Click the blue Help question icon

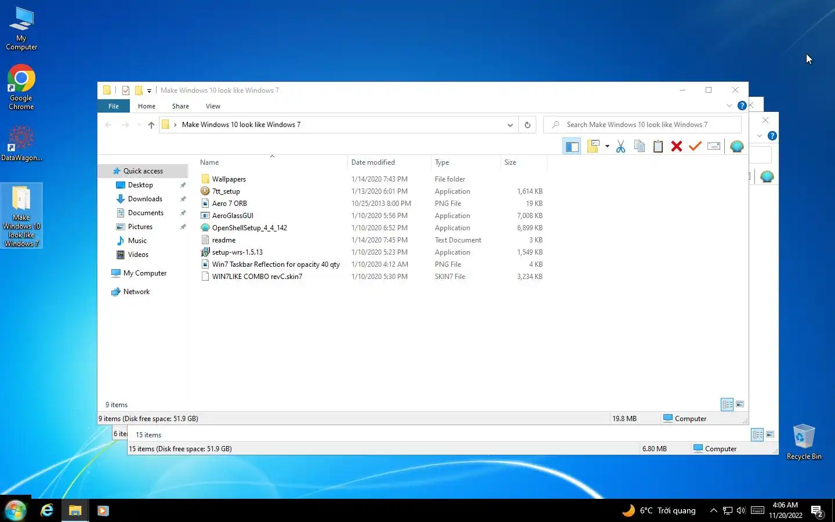[x=742, y=106]
